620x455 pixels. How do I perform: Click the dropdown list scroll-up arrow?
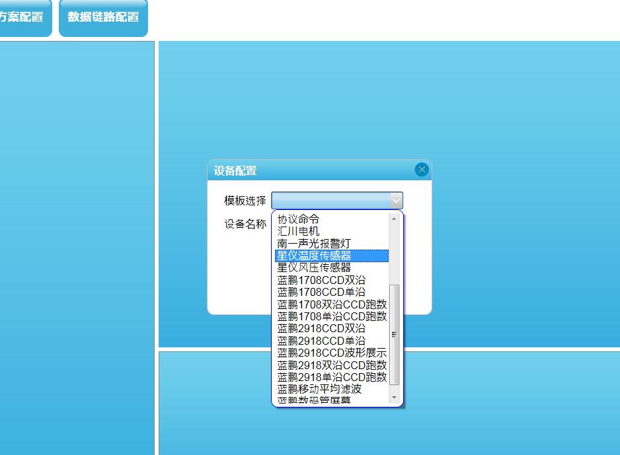pos(395,218)
